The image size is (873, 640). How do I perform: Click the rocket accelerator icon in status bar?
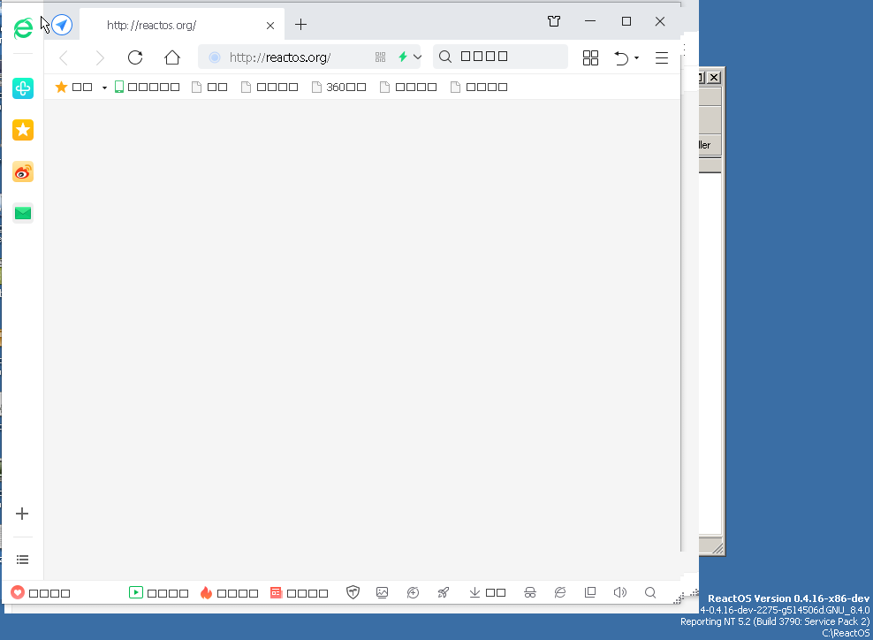click(444, 593)
